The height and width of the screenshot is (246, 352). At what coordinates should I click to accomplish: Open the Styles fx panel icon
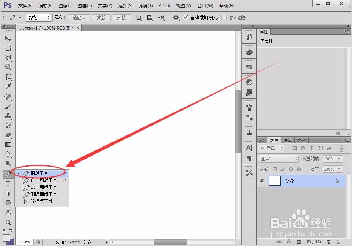point(249,93)
